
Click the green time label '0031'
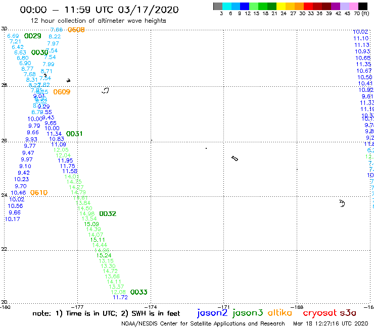[74, 134]
